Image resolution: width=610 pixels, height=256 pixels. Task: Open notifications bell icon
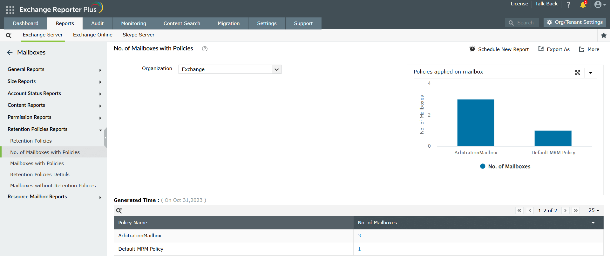pos(583,4)
